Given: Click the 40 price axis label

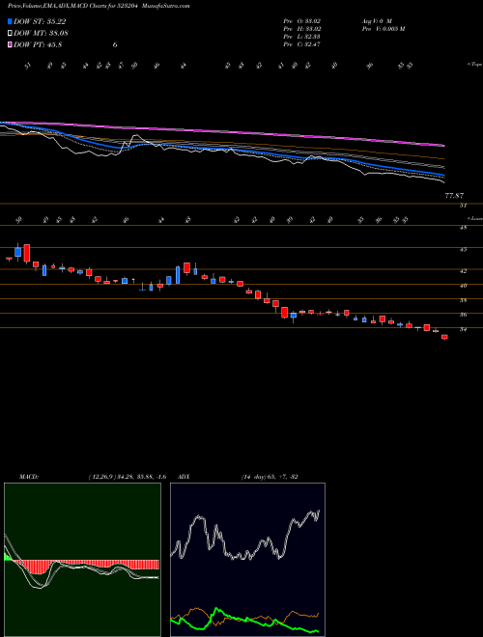Looking at the screenshot, I should click(463, 285).
